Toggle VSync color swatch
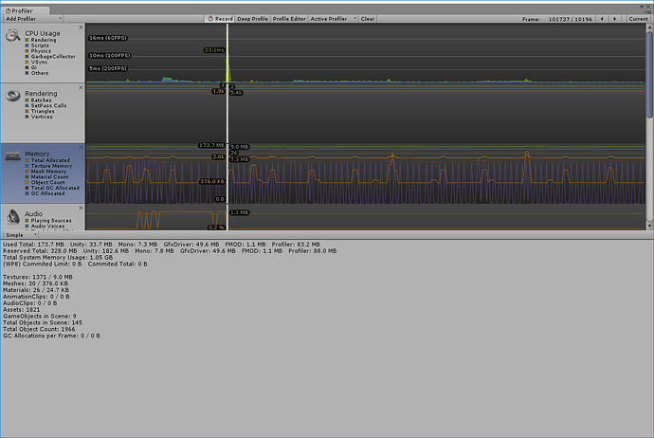This screenshot has width=654, height=438. [x=27, y=62]
